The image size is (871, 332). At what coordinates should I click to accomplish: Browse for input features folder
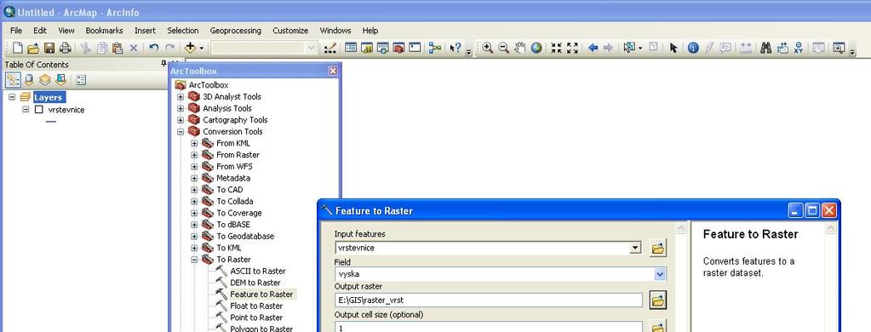657,249
